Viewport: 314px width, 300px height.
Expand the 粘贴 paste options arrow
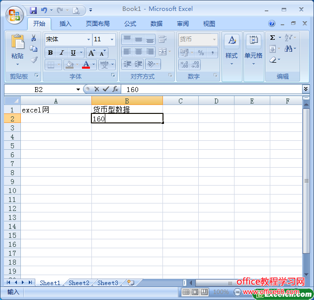tap(17, 65)
